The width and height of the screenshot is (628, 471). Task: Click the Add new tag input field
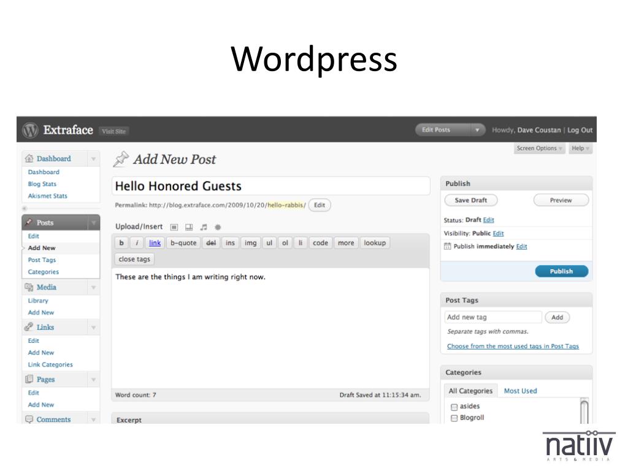(x=493, y=317)
